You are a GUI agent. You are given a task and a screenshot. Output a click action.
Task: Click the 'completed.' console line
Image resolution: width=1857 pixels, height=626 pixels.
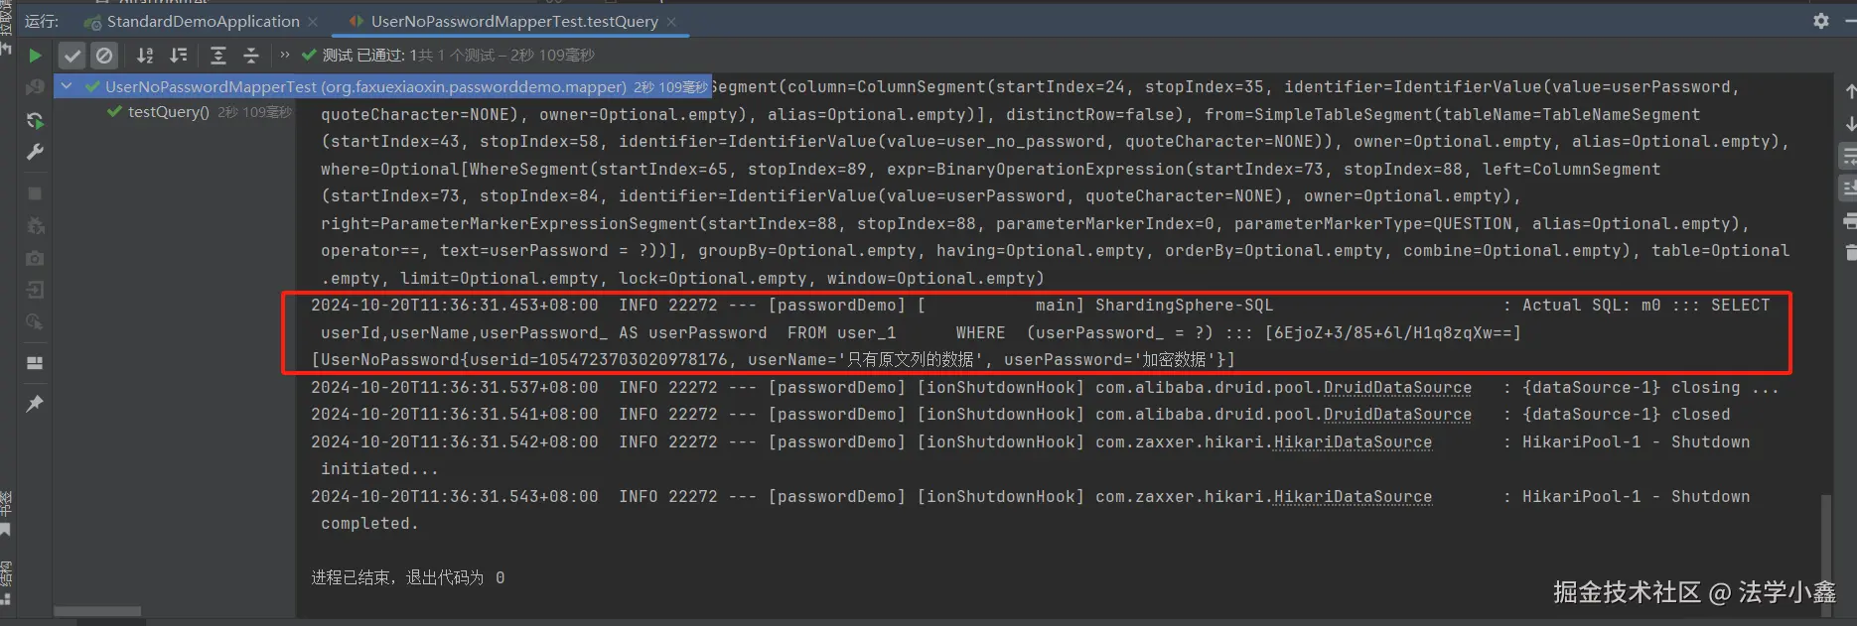[x=369, y=524]
